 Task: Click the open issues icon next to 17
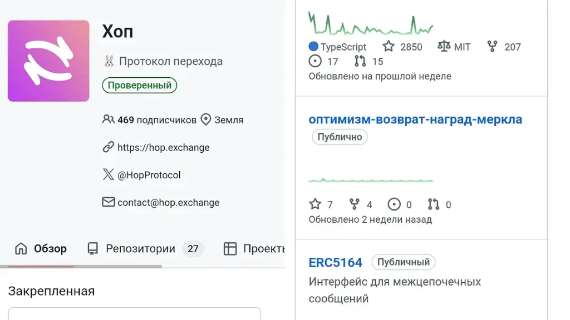pos(315,61)
